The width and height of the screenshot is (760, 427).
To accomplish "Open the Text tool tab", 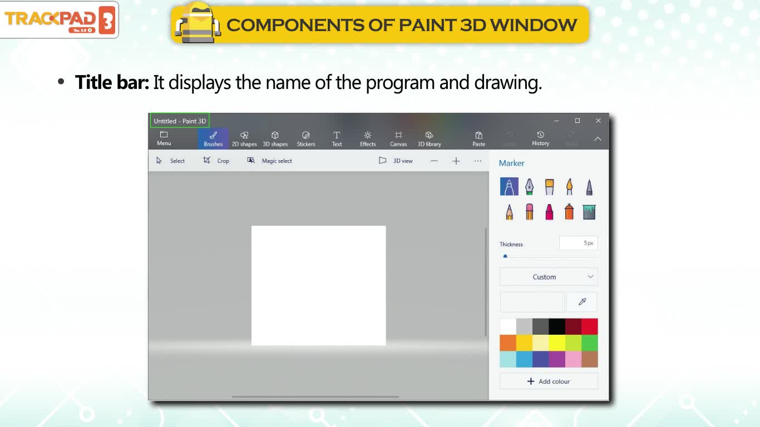I will coord(337,138).
